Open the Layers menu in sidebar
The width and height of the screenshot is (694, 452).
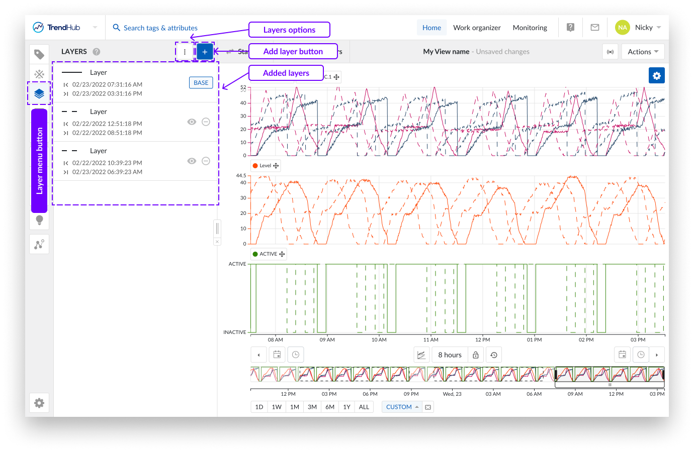click(x=39, y=93)
